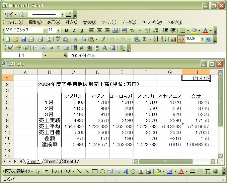The image size is (227, 183).
Task: Expand fill color dropdown arrow
Action: tap(199, 30)
